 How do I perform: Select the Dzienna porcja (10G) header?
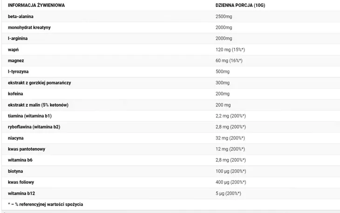[x=240, y=5]
